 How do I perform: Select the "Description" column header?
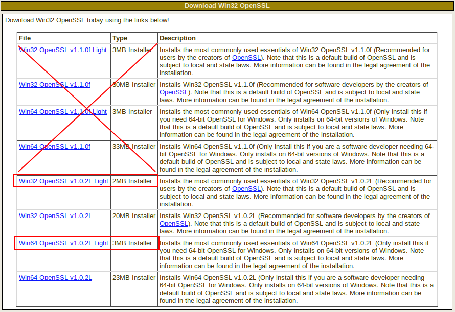177,38
